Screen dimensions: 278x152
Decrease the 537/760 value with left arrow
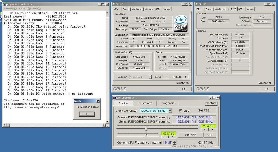pos(165,137)
